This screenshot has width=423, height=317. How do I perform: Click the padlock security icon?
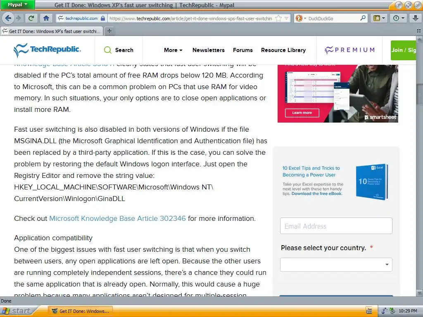pos(103,18)
